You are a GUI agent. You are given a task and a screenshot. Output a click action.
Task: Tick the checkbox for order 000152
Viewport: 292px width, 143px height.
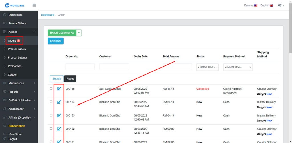tap(51, 129)
